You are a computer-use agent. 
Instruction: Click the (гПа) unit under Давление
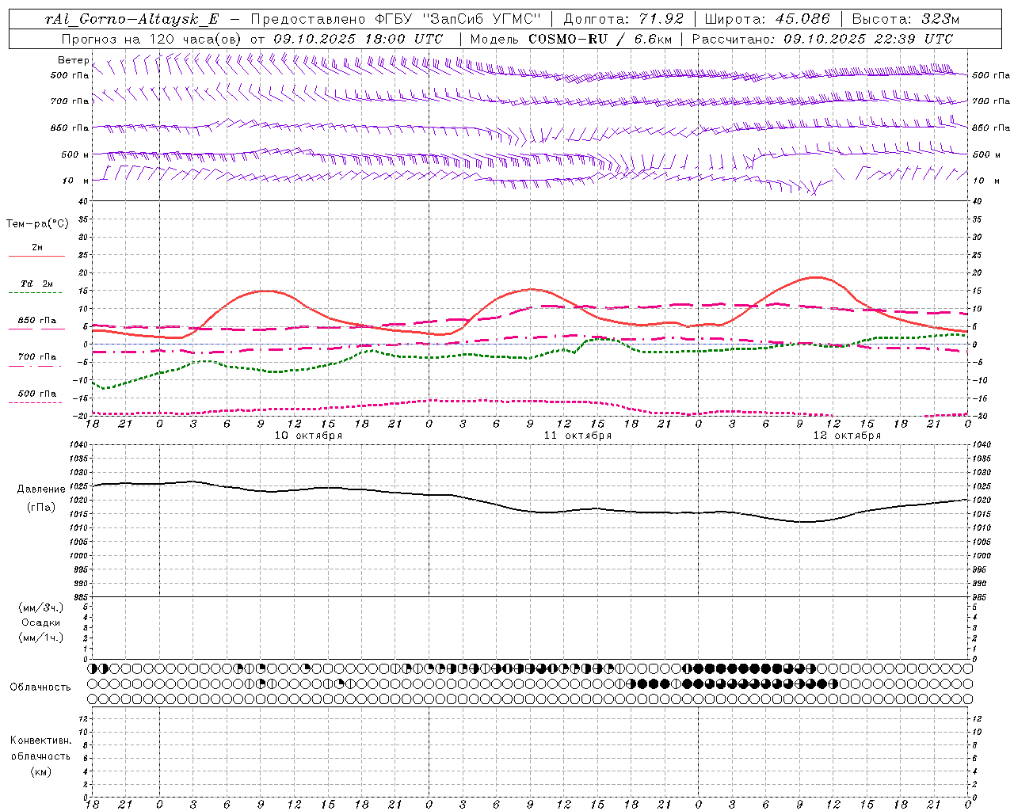[x=41, y=507]
